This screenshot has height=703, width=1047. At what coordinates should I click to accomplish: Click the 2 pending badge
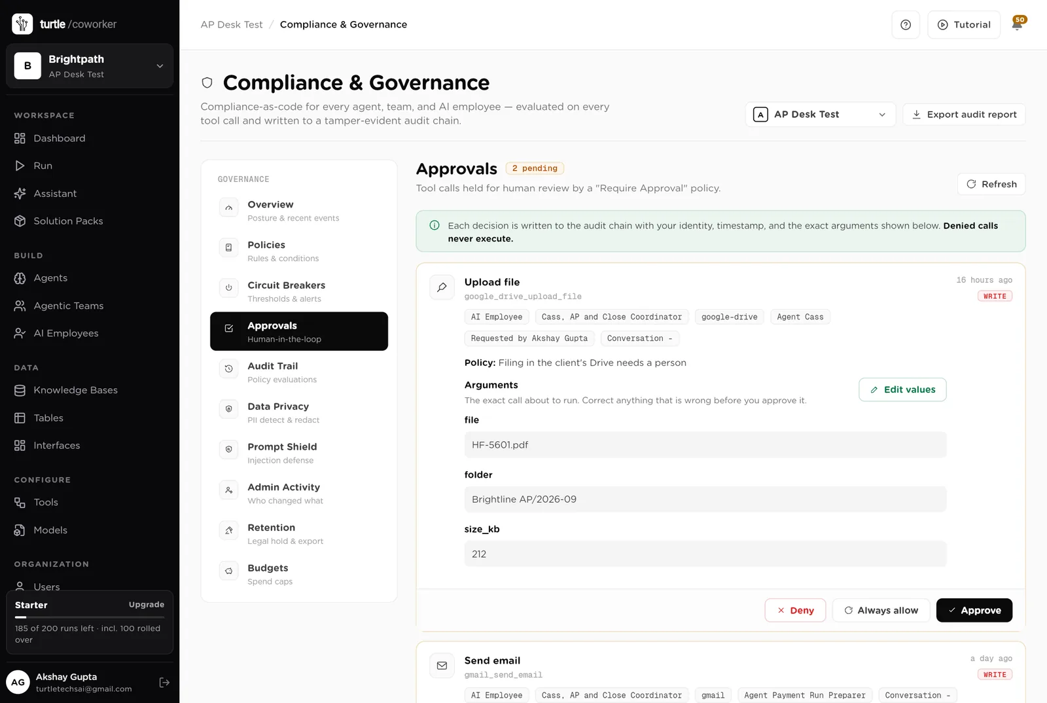tap(535, 168)
